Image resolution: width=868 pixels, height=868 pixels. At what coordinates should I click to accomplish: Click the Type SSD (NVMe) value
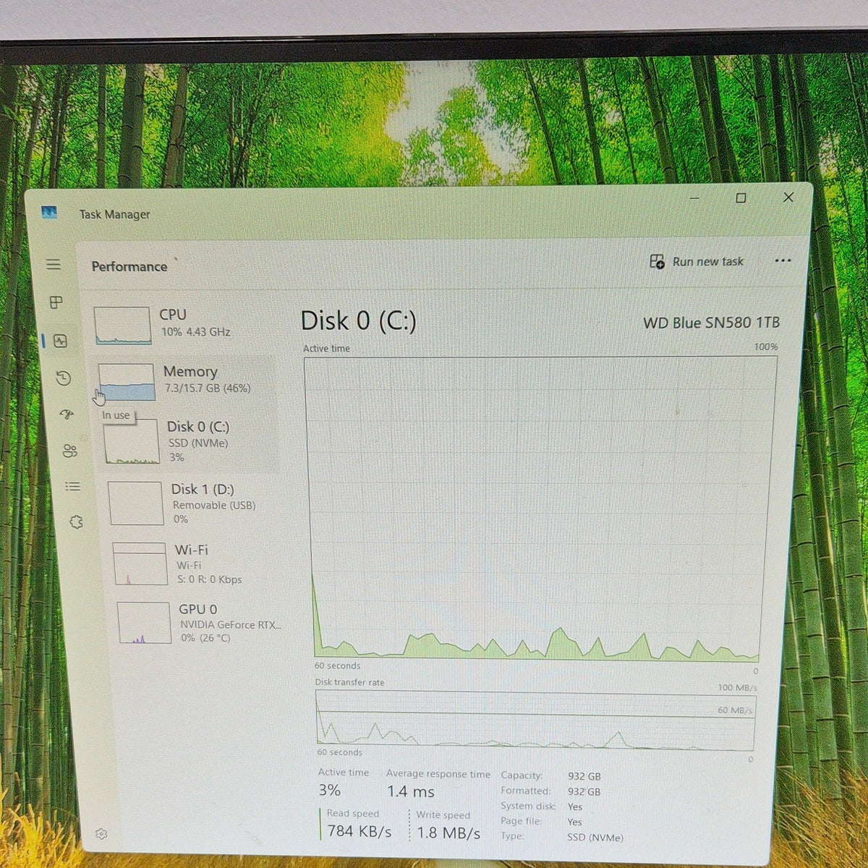[595, 838]
